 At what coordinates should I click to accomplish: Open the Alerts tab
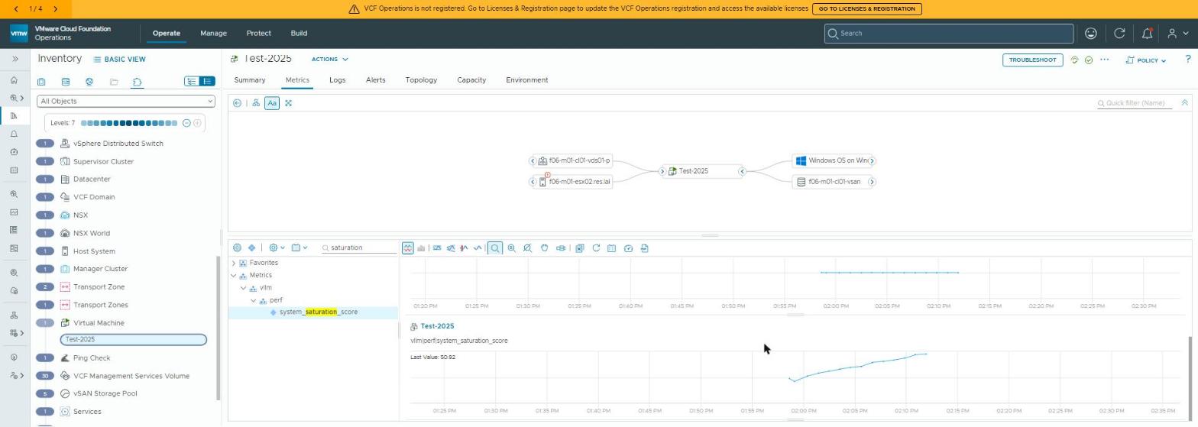pos(375,80)
